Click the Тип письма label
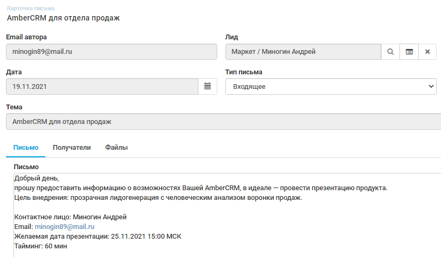 click(x=244, y=72)
